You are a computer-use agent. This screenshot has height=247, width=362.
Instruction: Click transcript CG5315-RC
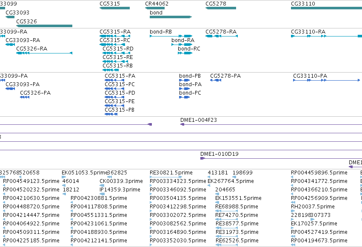click(115, 40)
